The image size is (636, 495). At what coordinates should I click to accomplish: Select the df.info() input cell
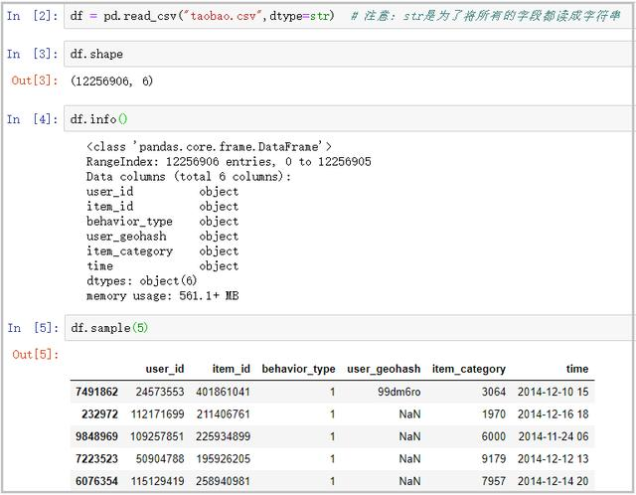coord(348,119)
